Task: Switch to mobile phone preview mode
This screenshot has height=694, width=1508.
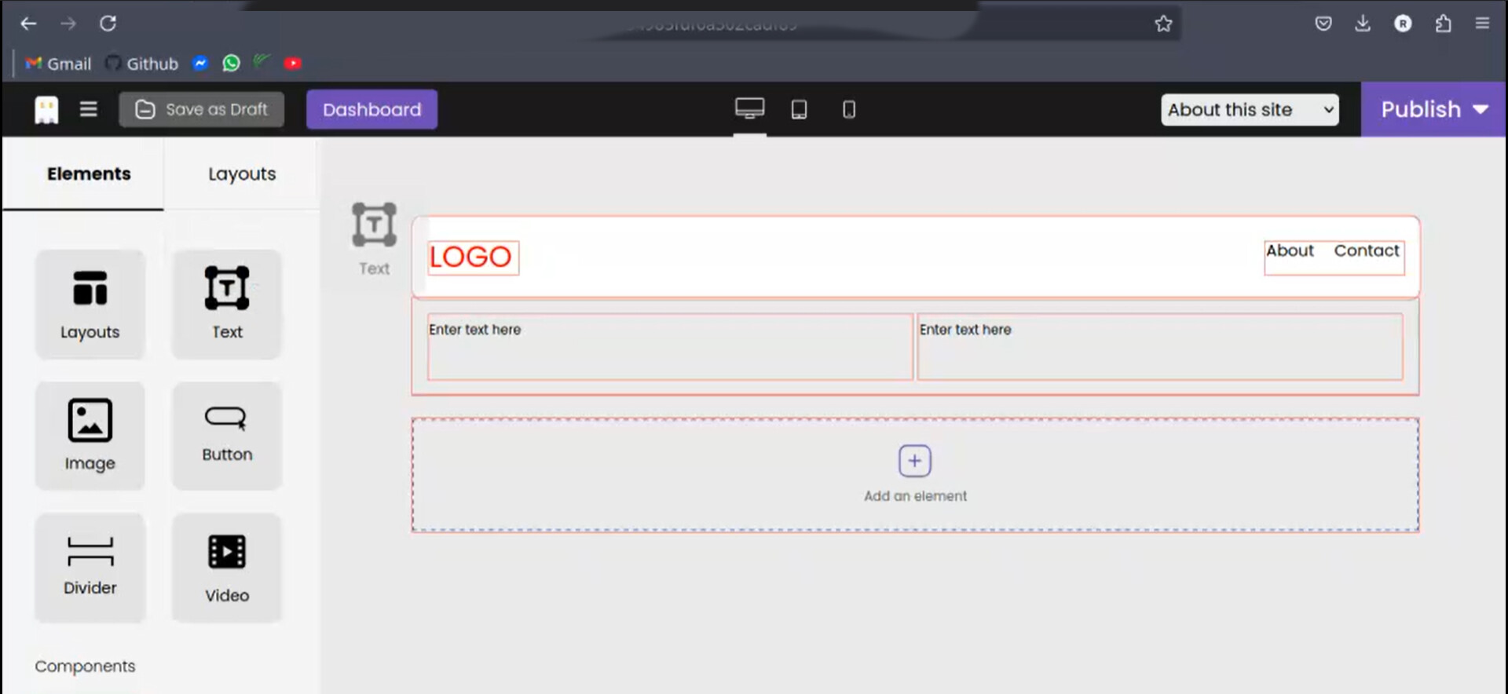Action: pyautogui.click(x=849, y=109)
